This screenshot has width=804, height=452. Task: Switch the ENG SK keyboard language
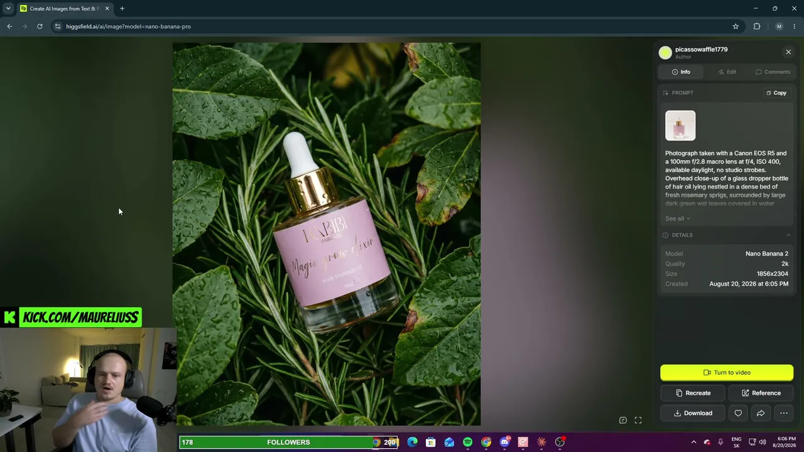click(x=736, y=443)
